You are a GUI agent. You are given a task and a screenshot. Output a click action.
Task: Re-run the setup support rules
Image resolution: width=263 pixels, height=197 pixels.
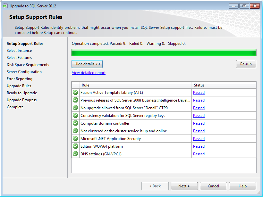coord(246,64)
